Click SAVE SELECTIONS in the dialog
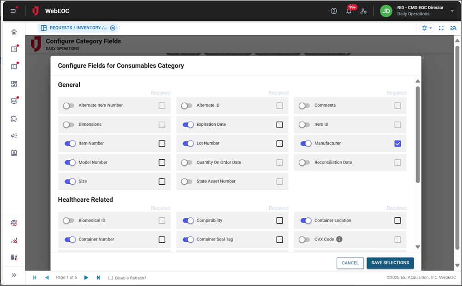The image size is (462, 286). (x=390, y=263)
